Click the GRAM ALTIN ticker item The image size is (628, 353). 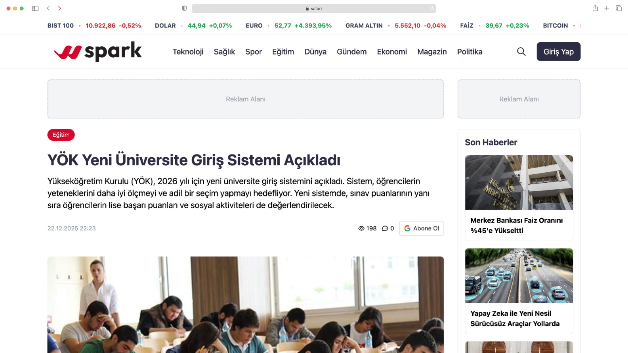[x=396, y=25]
